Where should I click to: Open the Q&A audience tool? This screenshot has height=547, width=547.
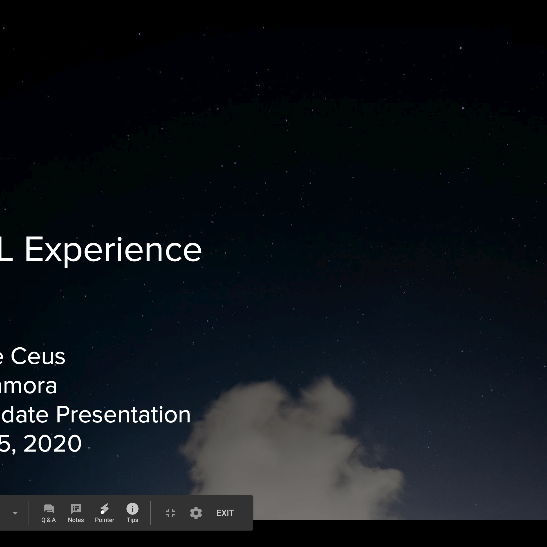coord(49,513)
